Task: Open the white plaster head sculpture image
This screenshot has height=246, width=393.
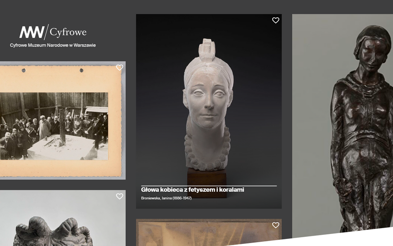Action: 207,104
